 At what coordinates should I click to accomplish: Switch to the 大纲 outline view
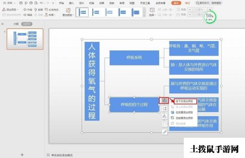(16, 24)
